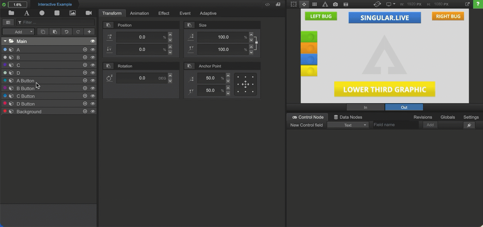483x227 pixels.
Task: Open the Data Nodes tab
Action: (347, 117)
